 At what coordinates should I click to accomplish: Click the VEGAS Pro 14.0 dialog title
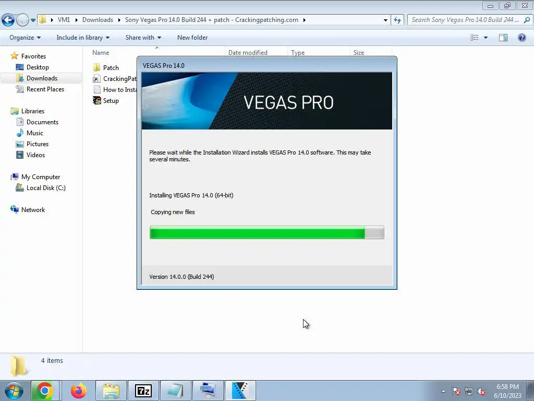click(163, 65)
